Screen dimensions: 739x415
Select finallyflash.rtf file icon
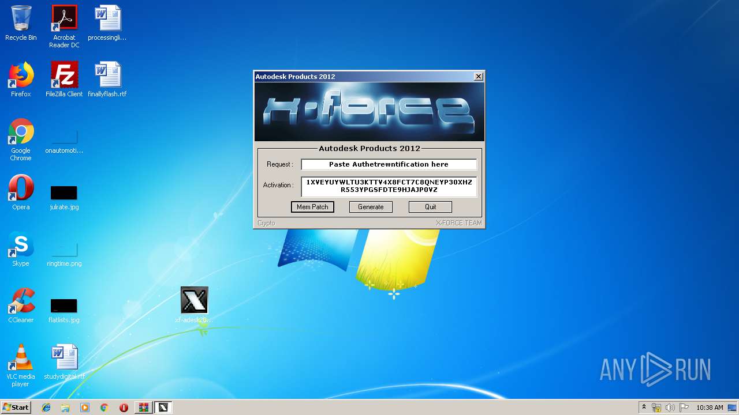coord(107,80)
